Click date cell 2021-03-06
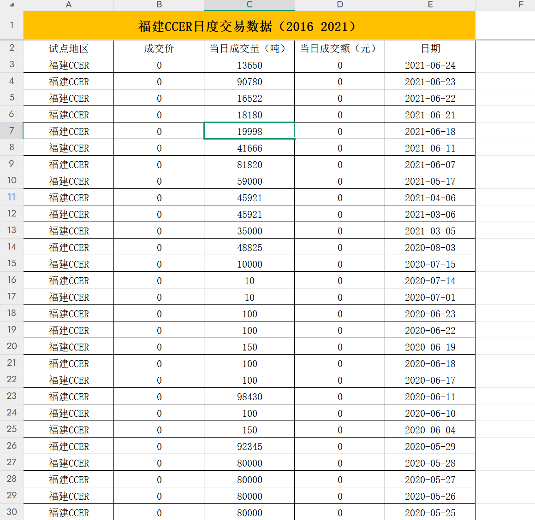535x520 pixels. 430,214
